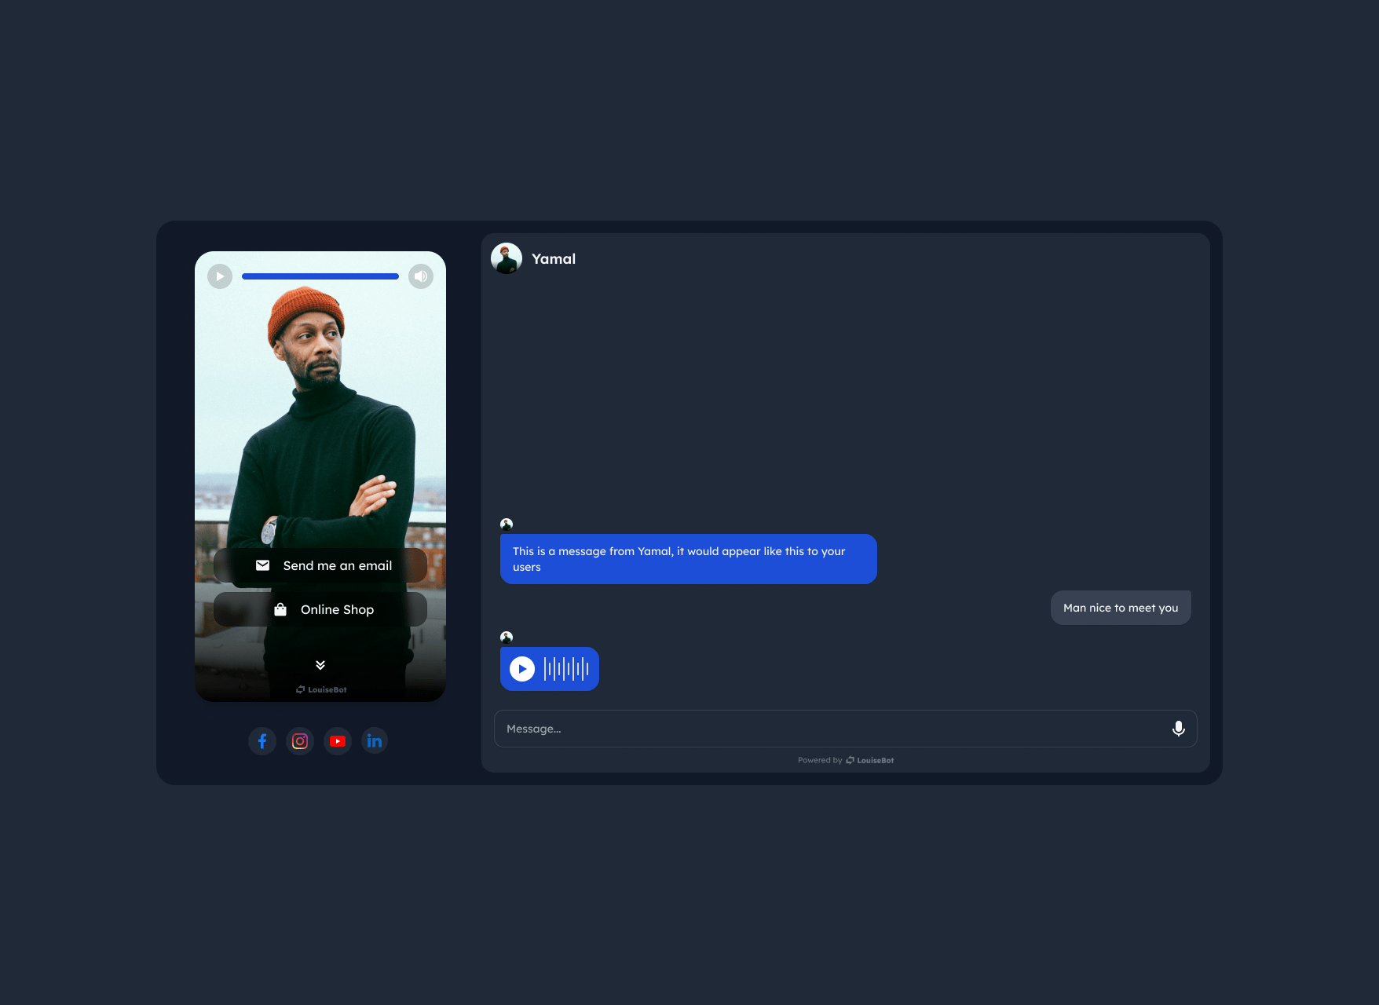Image resolution: width=1379 pixels, height=1005 pixels.
Task: Open the LouiseBot logo under the video
Action: [x=320, y=689]
